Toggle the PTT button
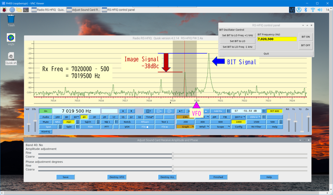This screenshot has width=333, height=195. (x=107, y=127)
